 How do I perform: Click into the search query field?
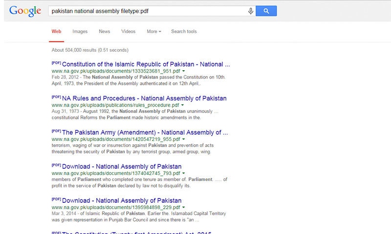click(x=149, y=11)
